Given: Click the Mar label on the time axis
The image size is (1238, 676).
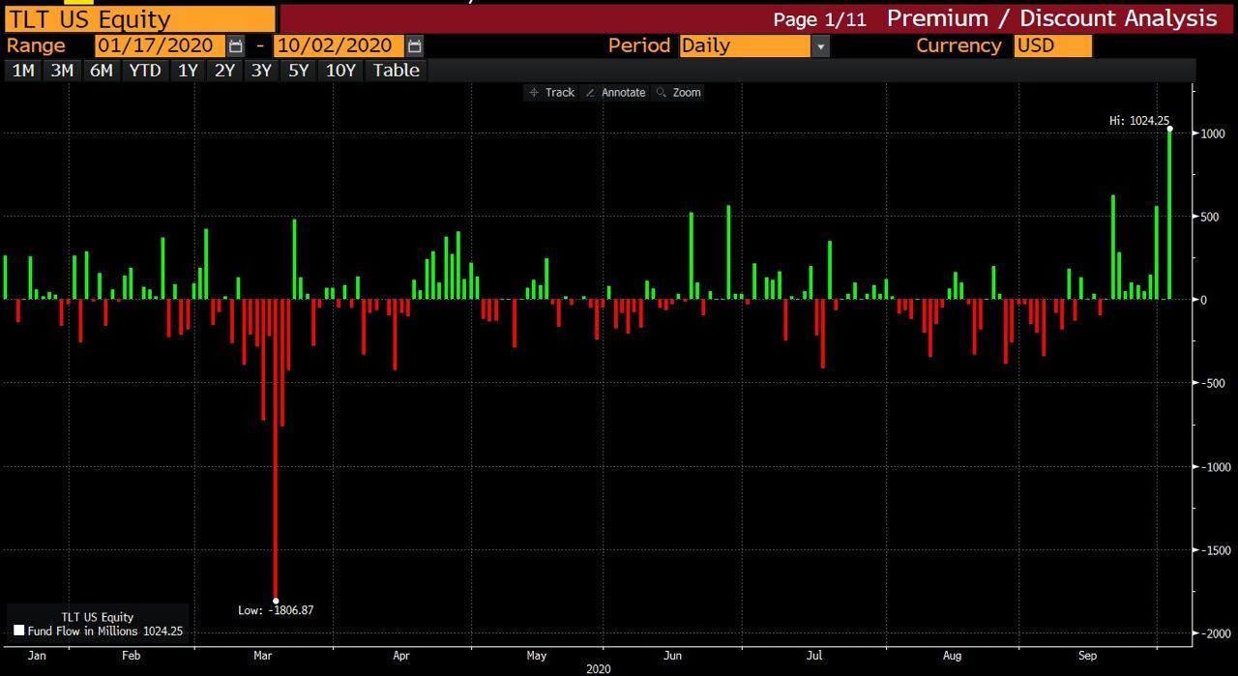Looking at the screenshot, I should point(262,656).
